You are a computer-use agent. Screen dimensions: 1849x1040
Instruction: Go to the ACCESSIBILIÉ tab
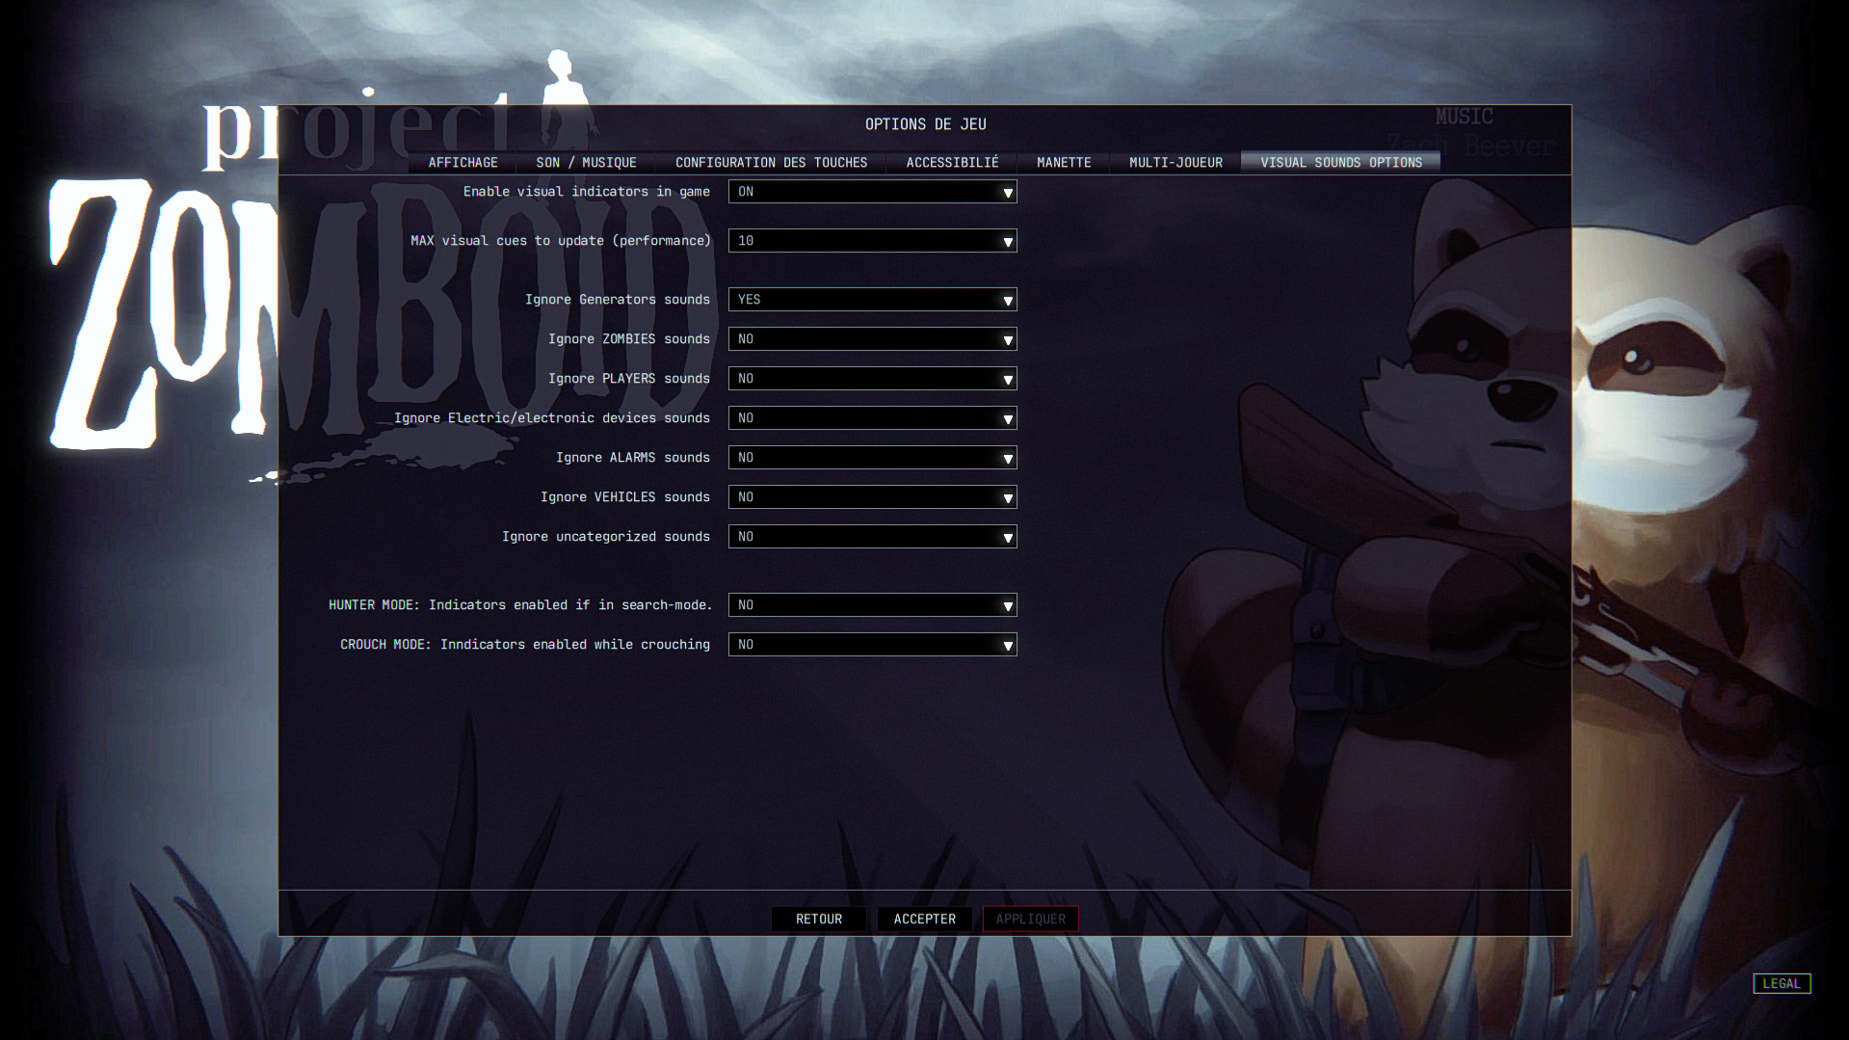[x=952, y=163]
